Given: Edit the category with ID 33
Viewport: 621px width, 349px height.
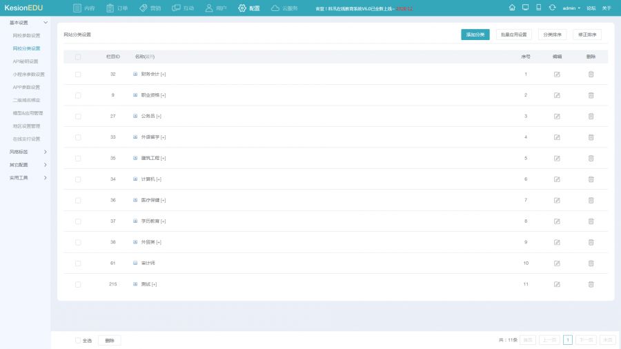Looking at the screenshot, I should pyautogui.click(x=557, y=137).
